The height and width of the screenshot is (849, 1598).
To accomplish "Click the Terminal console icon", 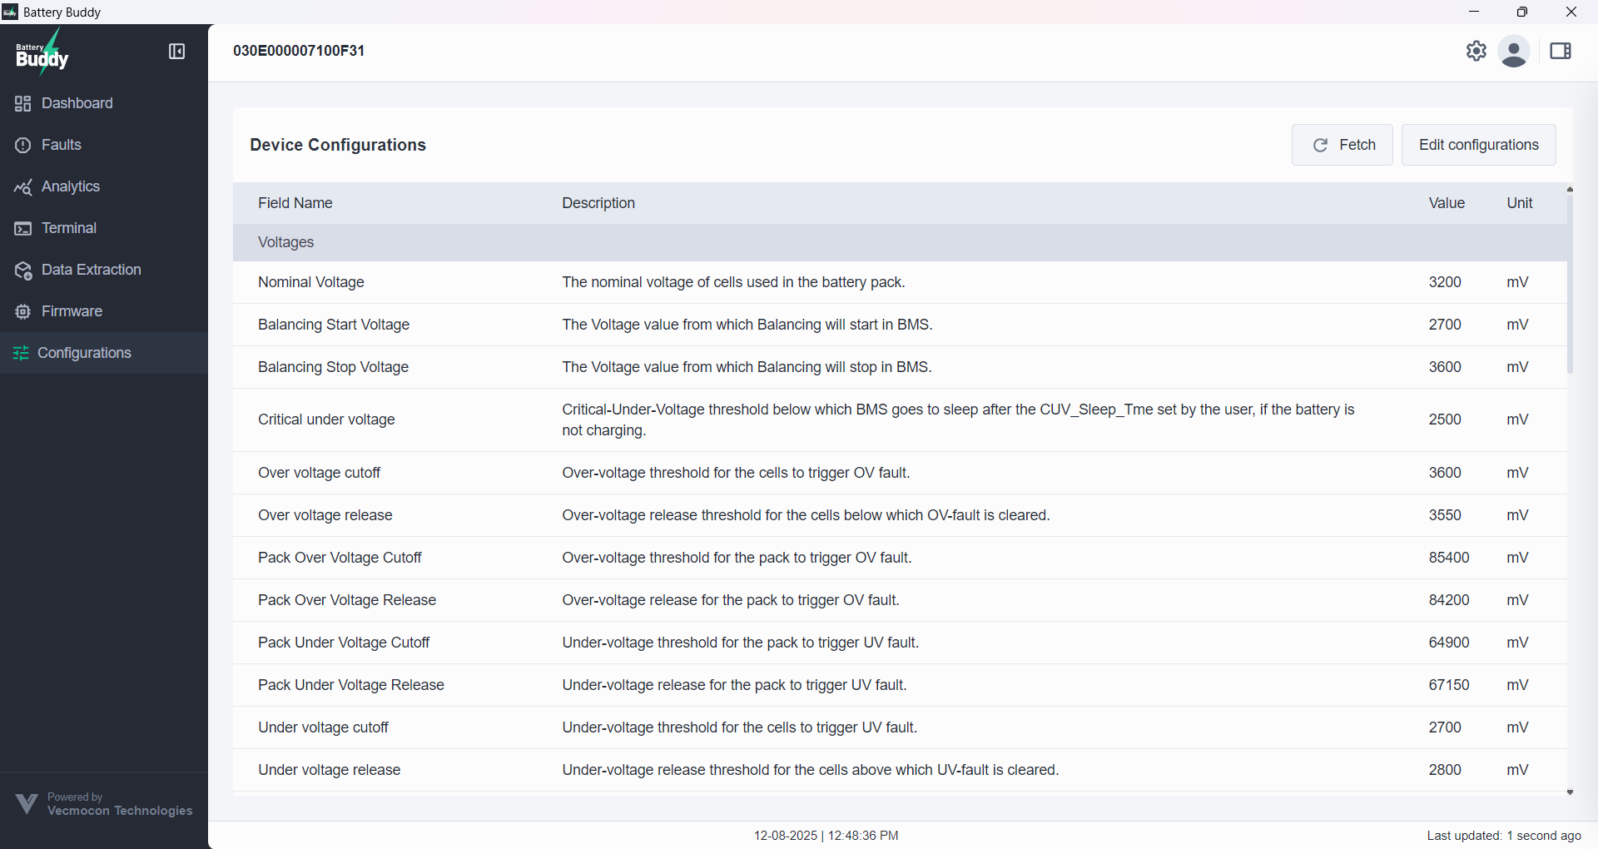I will (22, 228).
